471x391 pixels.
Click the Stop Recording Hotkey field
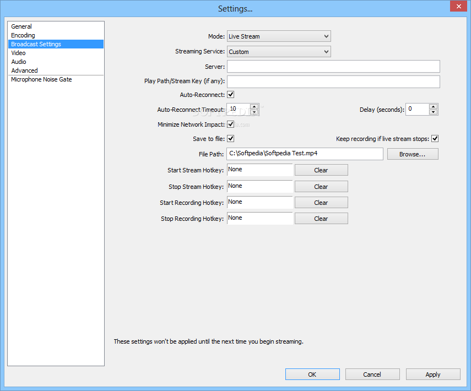260,218
